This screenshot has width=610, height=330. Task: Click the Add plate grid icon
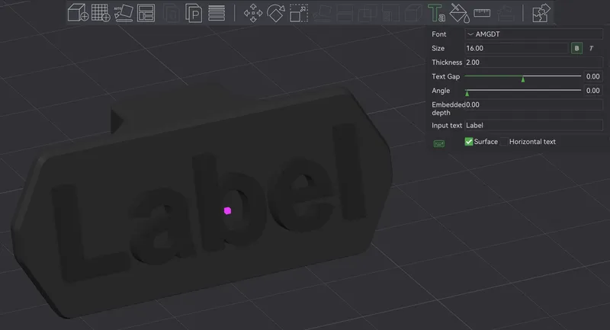(101, 12)
